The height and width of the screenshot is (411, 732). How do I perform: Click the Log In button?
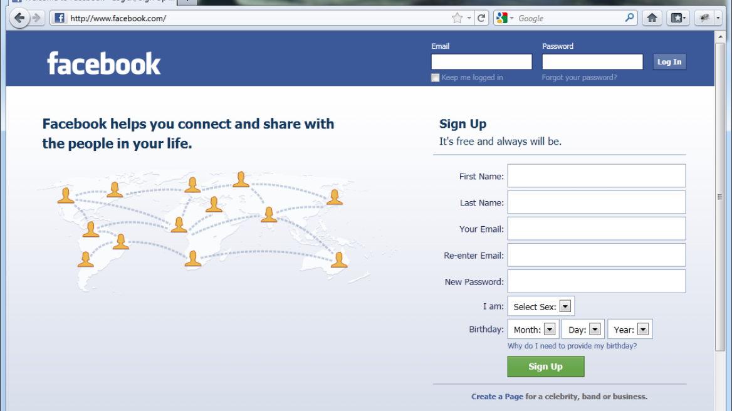coord(669,61)
